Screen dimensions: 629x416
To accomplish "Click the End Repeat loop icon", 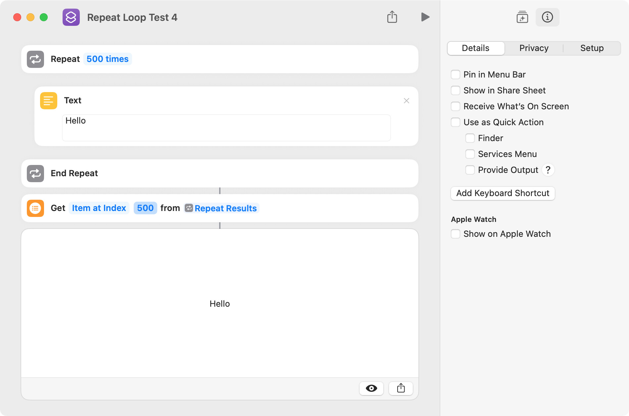I will (35, 174).
